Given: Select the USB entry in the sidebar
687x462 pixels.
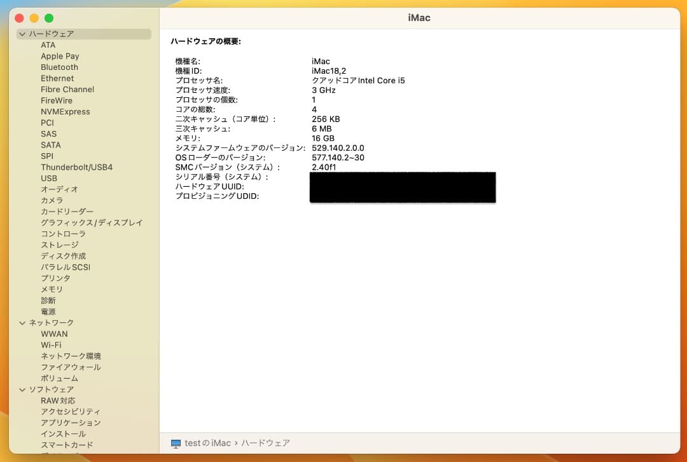Looking at the screenshot, I should (49, 179).
